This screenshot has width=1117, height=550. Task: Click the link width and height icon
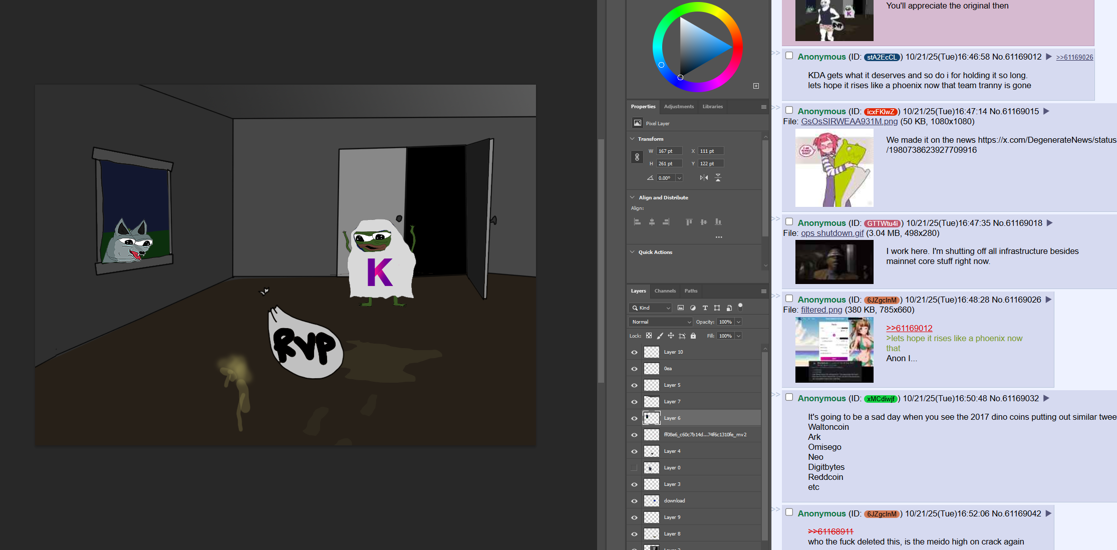[x=637, y=157]
